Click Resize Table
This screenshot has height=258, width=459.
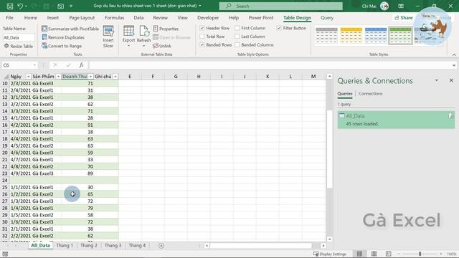[x=19, y=46]
